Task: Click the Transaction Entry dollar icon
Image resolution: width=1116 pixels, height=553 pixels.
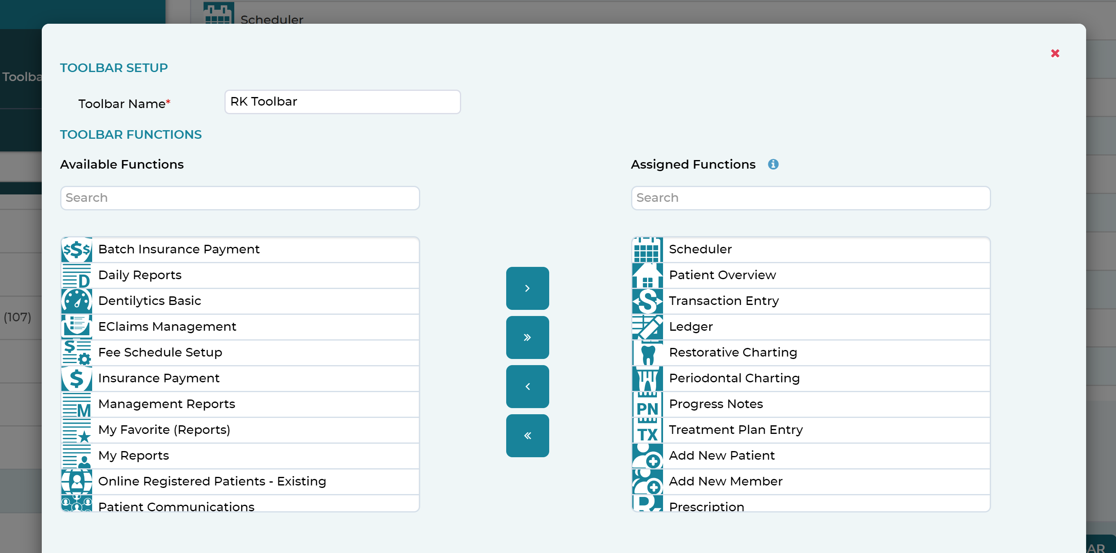Action: click(x=647, y=301)
